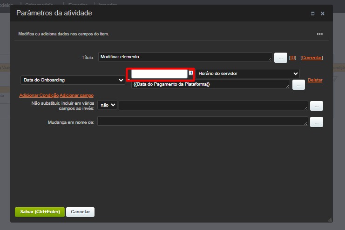Viewport: 345px width, 230px height.
Task: Click the ID link
Action: (293, 58)
